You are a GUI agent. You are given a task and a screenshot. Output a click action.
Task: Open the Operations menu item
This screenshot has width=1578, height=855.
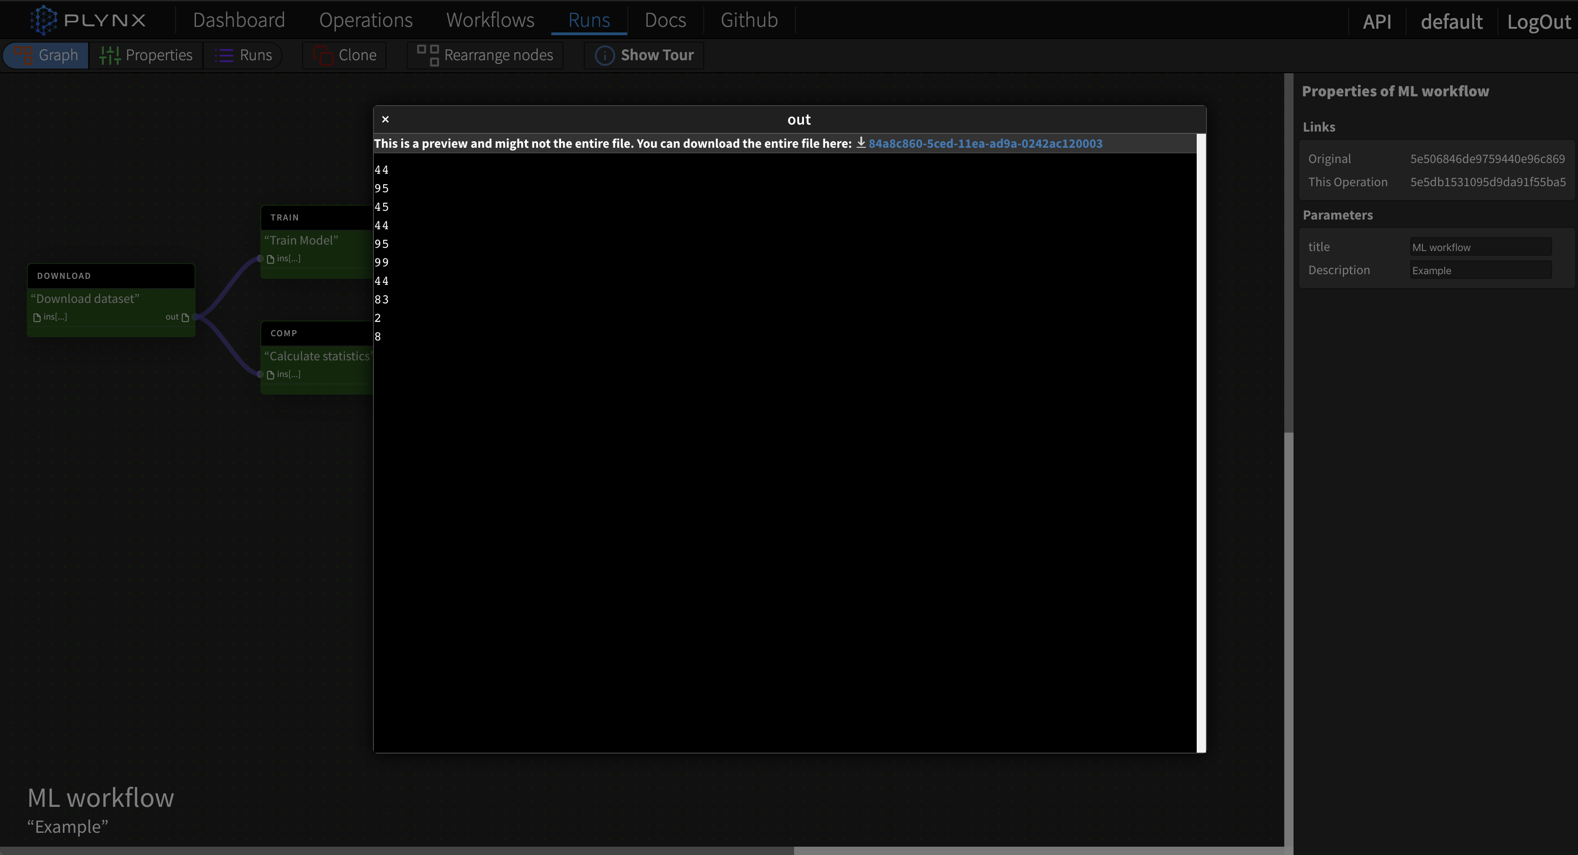[366, 20]
